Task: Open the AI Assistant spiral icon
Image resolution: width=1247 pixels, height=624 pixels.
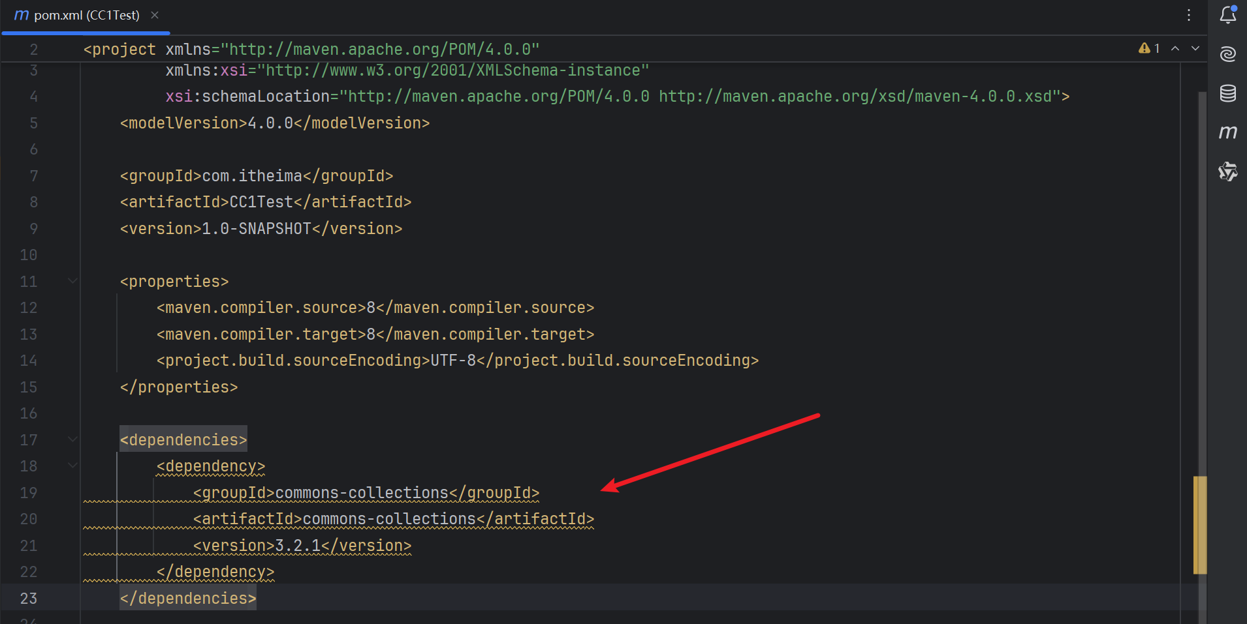Action: [x=1227, y=54]
